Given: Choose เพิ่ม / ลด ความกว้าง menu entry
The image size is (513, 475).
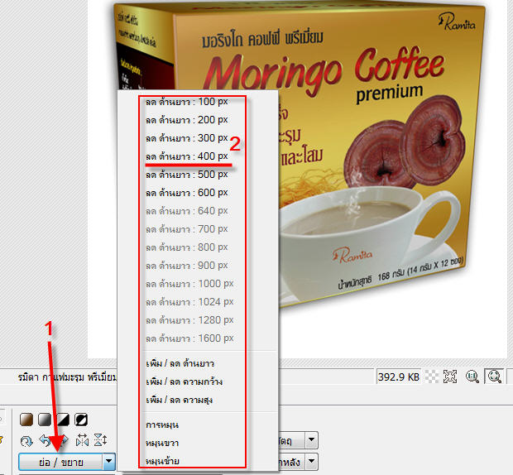Looking at the screenshot, I should click(184, 381).
